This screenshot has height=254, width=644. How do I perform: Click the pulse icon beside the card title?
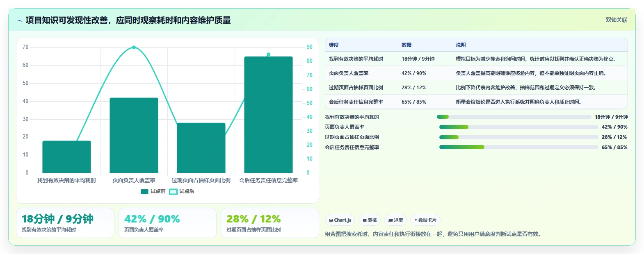[x=19, y=20]
